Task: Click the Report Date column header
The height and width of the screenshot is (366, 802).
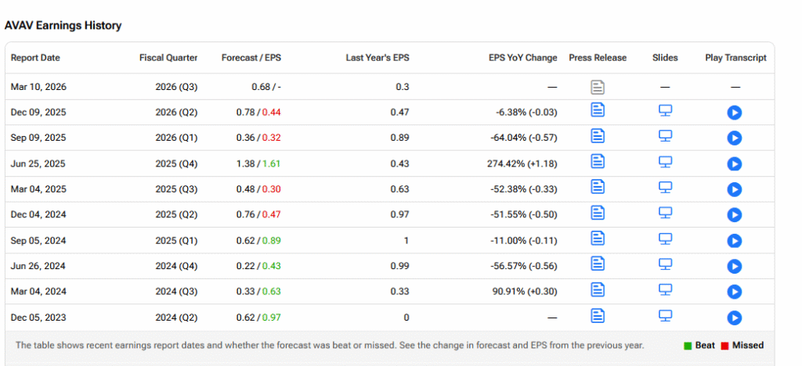Action: pyautogui.click(x=35, y=58)
